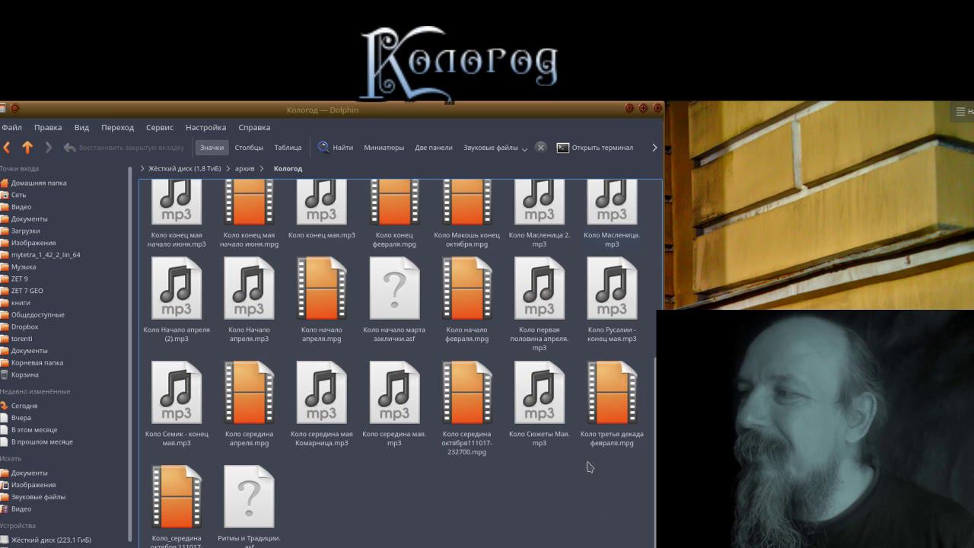
Task: Switch to Icons view mode
Action: pyautogui.click(x=212, y=148)
